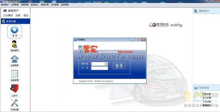Click the main window title bar icon

[1, 1]
